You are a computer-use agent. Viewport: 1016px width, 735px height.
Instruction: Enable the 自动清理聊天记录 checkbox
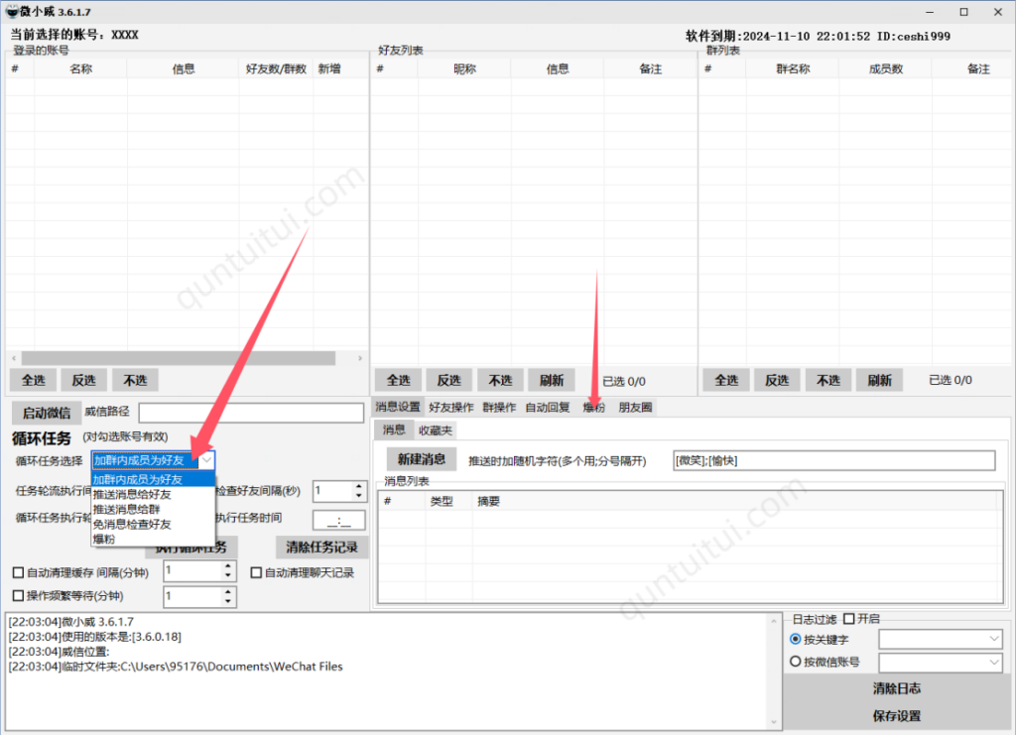256,571
